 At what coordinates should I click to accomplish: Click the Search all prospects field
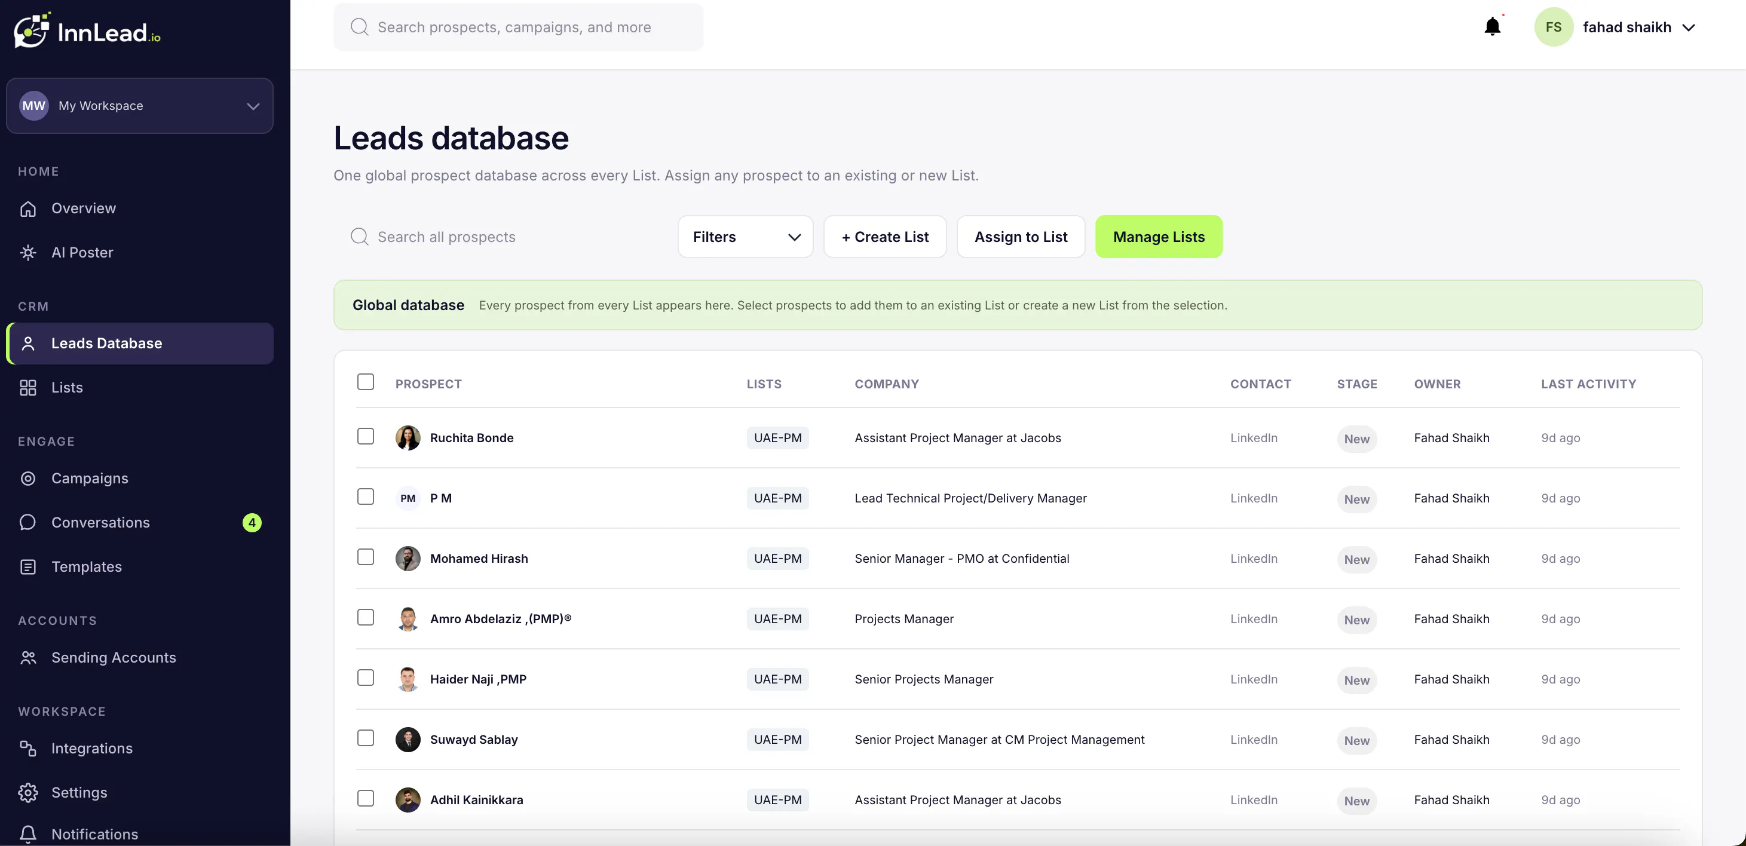pyautogui.click(x=501, y=237)
